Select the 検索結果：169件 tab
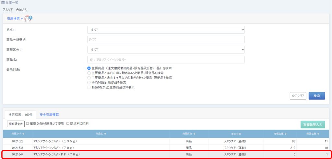Viewport: 332px width, 159px height. (20, 114)
